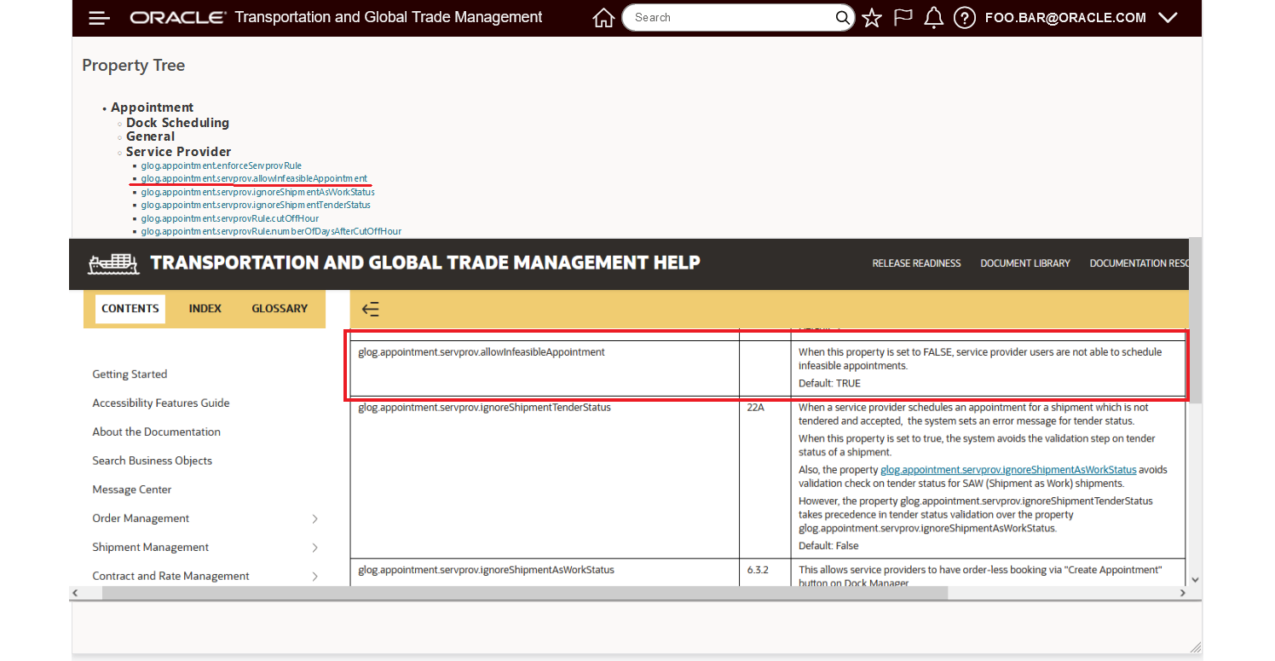Open glog.appointment.servprov.allowInfeasibleAppointment link
The height and width of the screenshot is (661, 1275).
254,178
